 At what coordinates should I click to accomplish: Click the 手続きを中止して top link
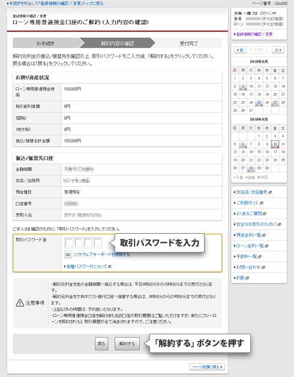coord(56,4)
